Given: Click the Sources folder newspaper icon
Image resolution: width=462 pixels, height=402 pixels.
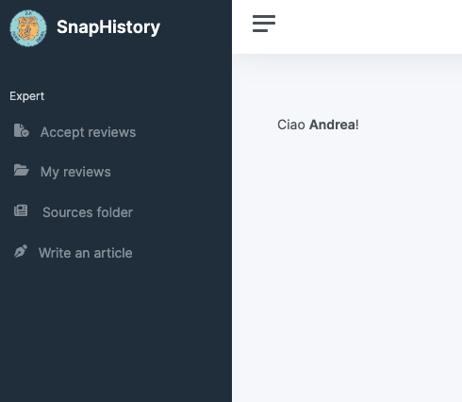Looking at the screenshot, I should click(x=21, y=210).
